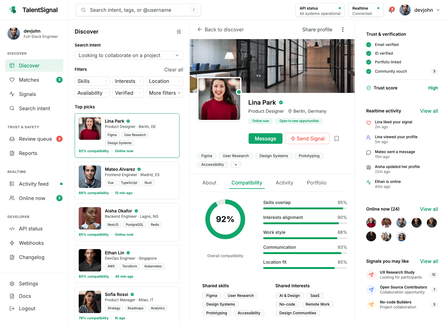This screenshot has height=323, width=448.
Task: Click the search intent input field
Action: [x=138, y=10]
